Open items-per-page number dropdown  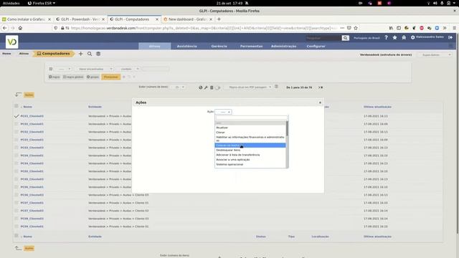pos(179,87)
